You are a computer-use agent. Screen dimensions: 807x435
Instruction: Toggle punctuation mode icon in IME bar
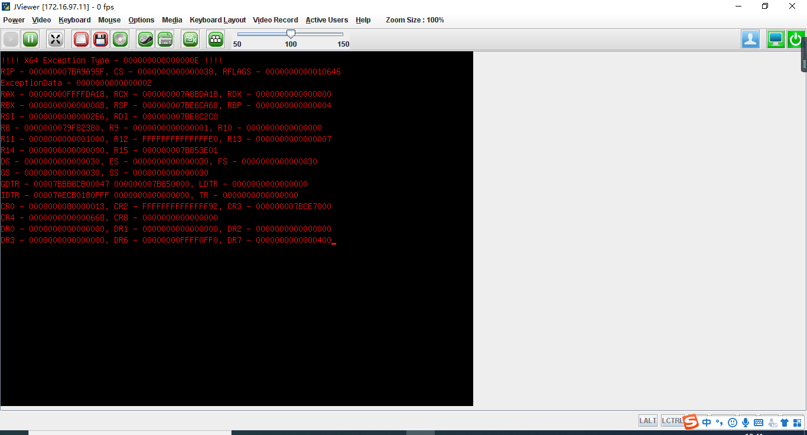[x=719, y=423]
